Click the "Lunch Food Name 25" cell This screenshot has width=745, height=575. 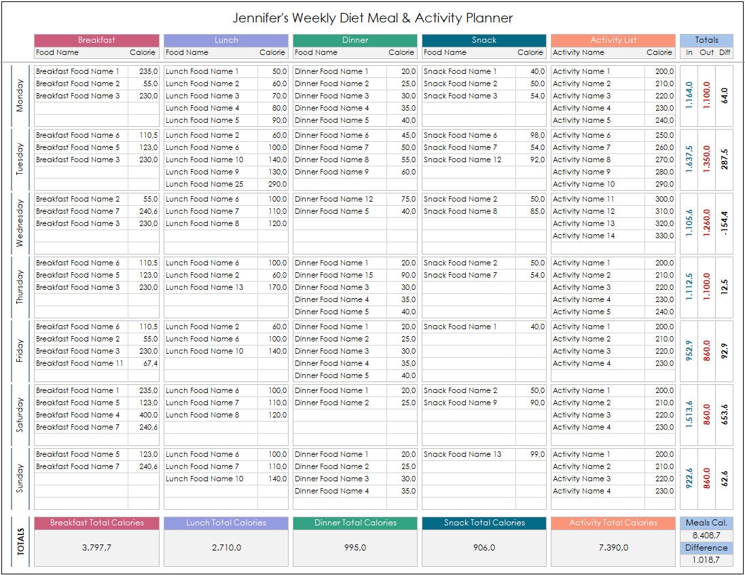point(211,184)
